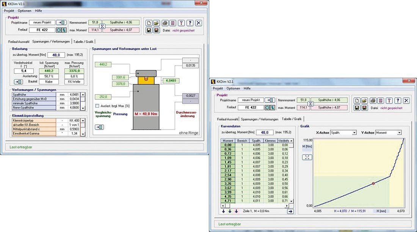Click the red circle marker on graph curve
This screenshot has height=232, width=417.
[x=373, y=183]
